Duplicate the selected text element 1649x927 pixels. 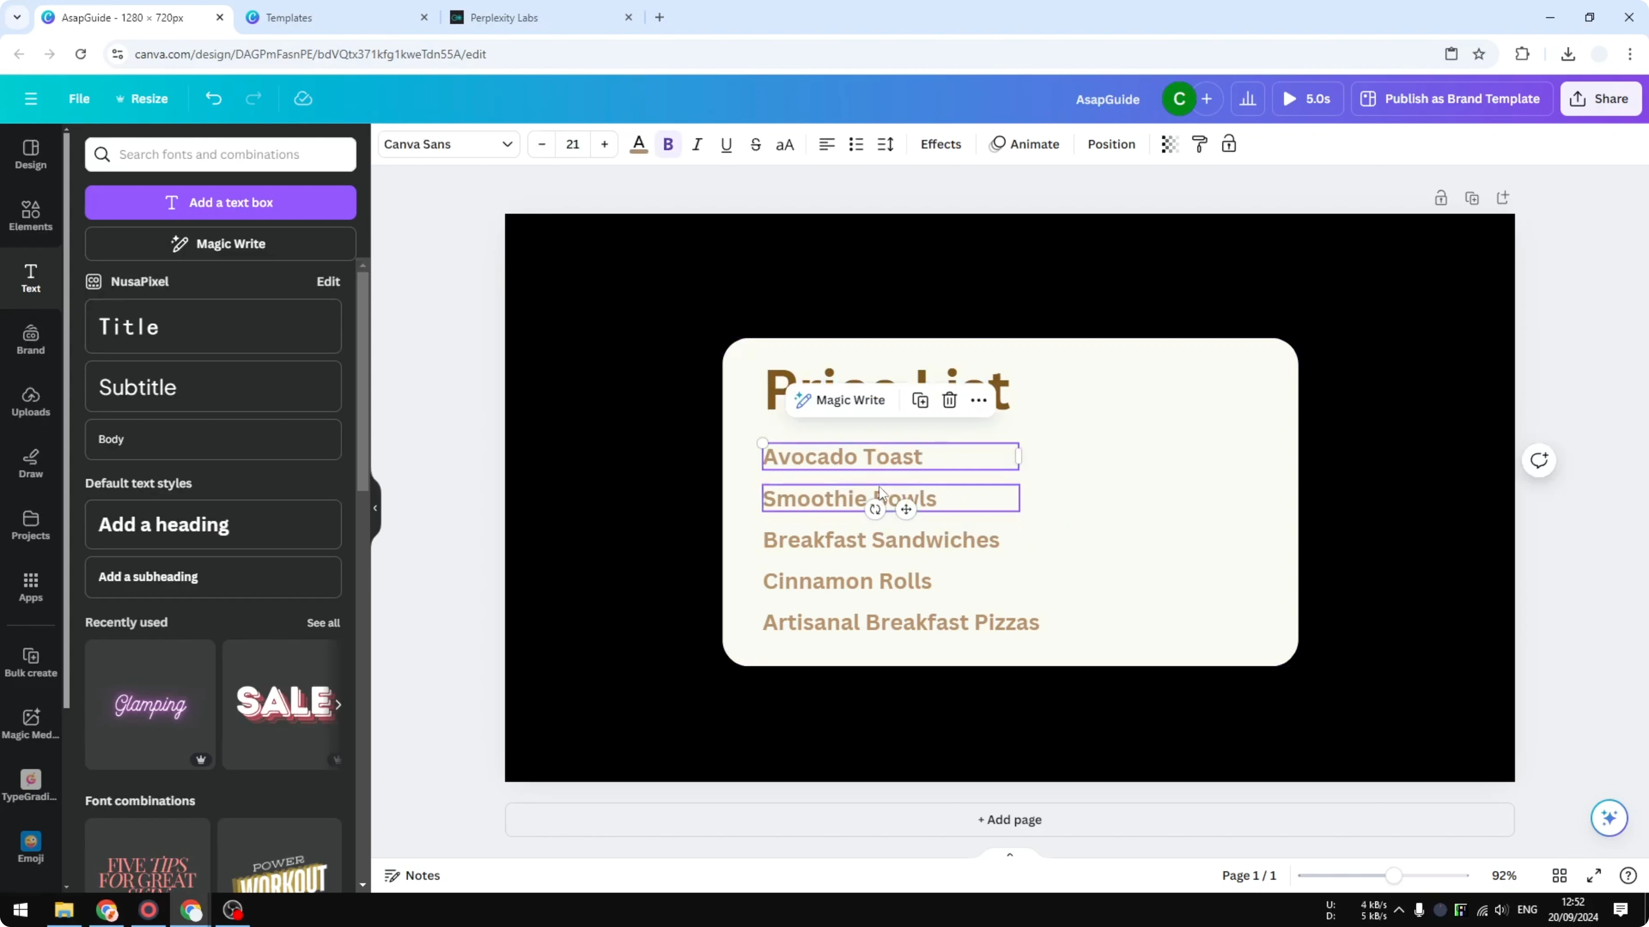tap(920, 400)
